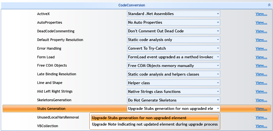273x131 pixels.
Task: Open the ActiveX dropdown
Action: [174, 14]
